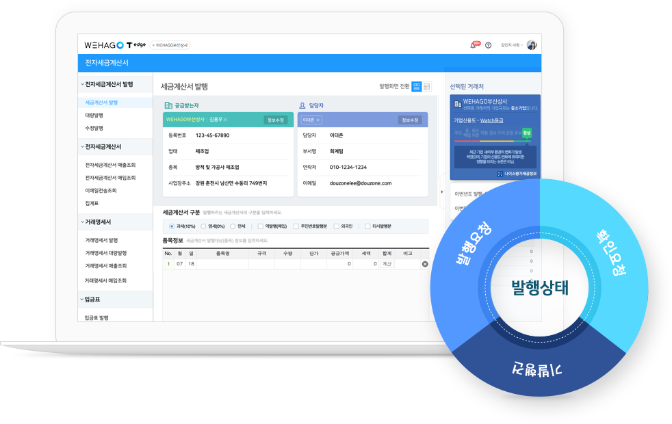
Task: Remove 이더존 tag from contact field
Action: 318,120
